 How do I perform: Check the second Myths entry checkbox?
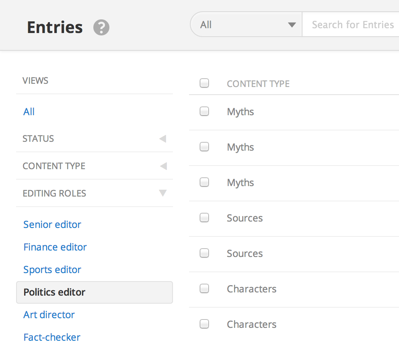point(204,147)
